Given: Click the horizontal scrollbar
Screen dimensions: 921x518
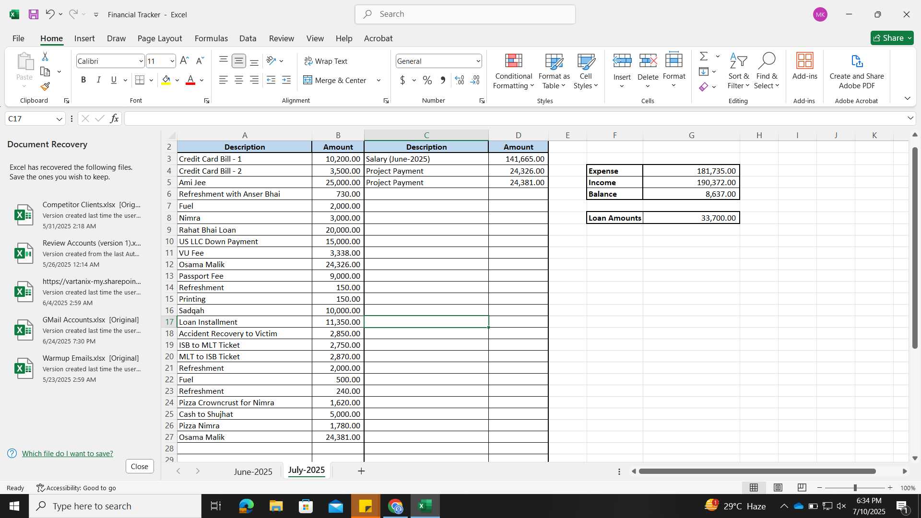Looking at the screenshot, I should [757, 471].
